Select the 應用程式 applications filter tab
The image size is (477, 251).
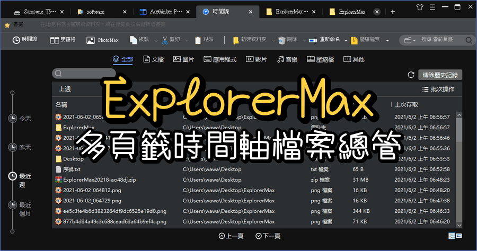tap(220, 59)
